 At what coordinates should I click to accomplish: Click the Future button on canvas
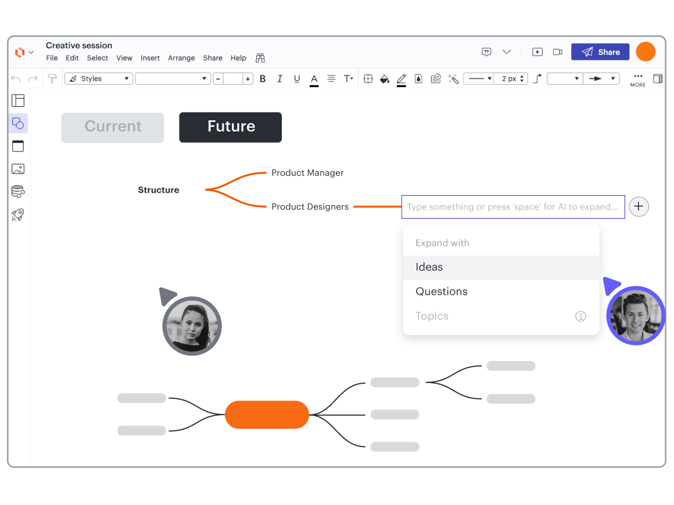[x=231, y=127]
